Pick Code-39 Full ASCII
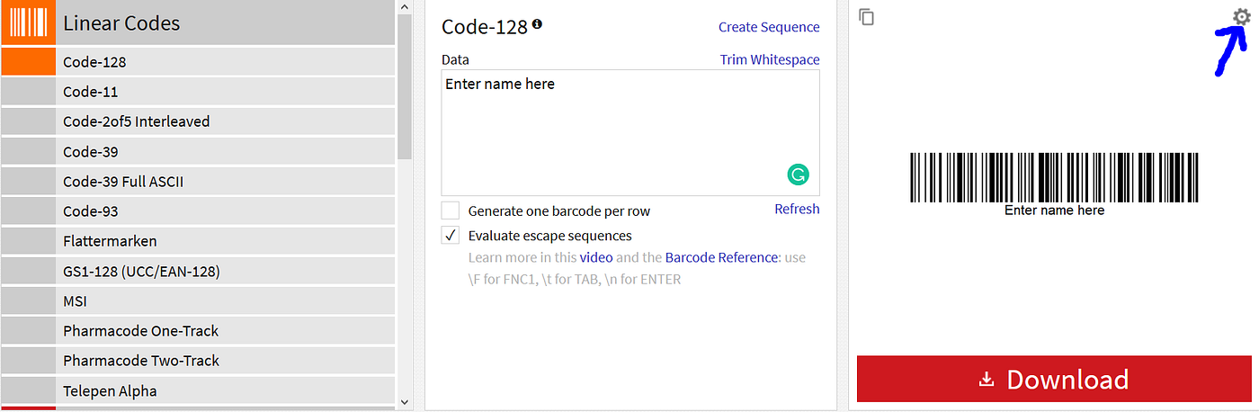Screen dimensions: 1259x412 pyautogui.click(x=198, y=181)
